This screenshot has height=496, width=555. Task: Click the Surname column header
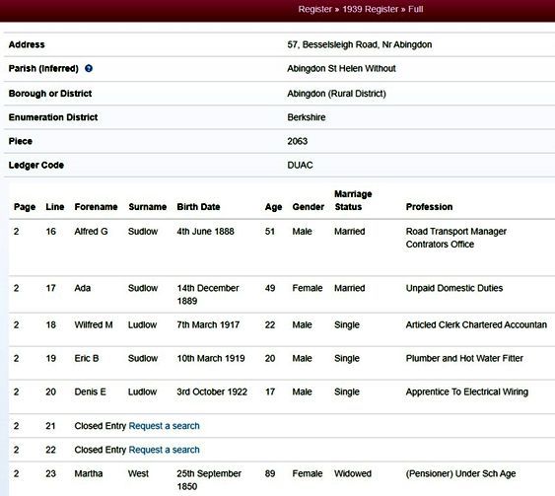pyautogui.click(x=147, y=207)
